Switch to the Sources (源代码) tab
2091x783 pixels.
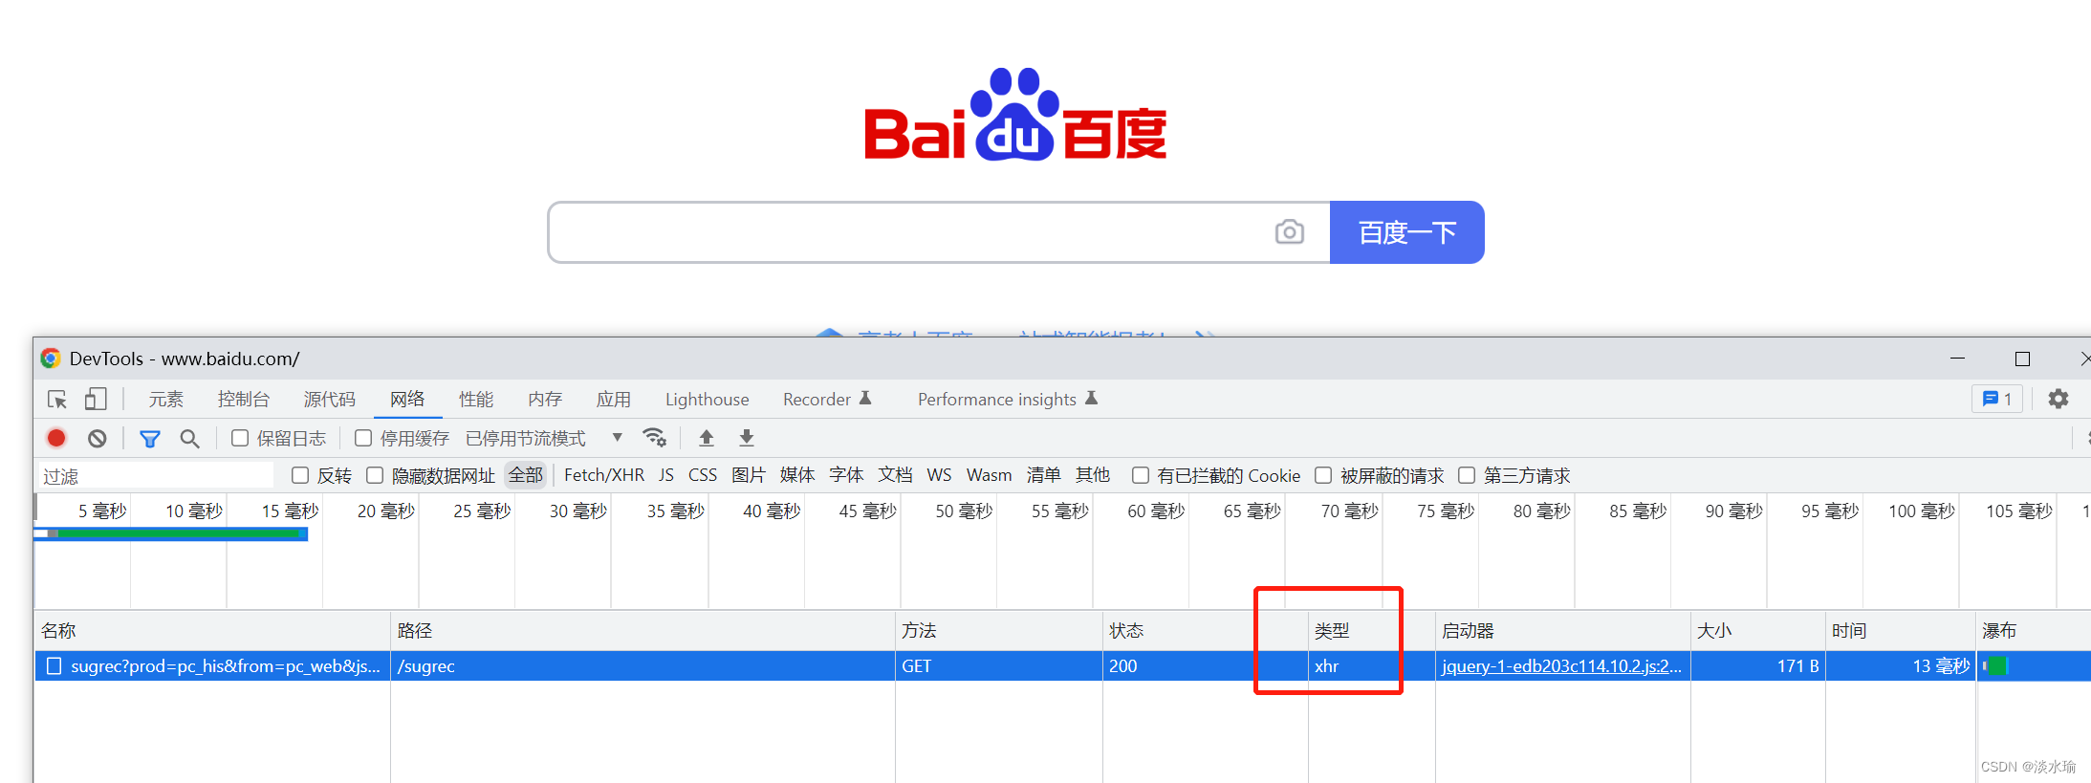click(x=330, y=399)
